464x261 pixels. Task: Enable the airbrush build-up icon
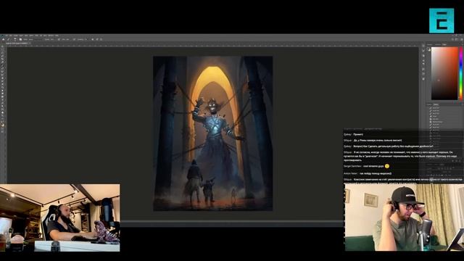(74, 39)
